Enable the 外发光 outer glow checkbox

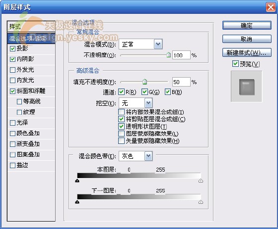click(x=12, y=70)
